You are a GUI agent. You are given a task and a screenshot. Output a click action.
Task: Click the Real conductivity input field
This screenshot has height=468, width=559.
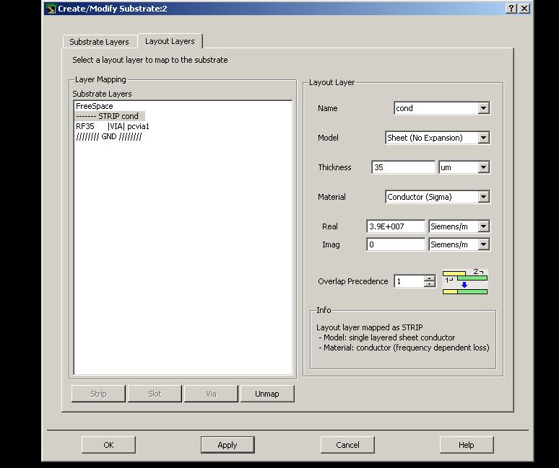396,226
